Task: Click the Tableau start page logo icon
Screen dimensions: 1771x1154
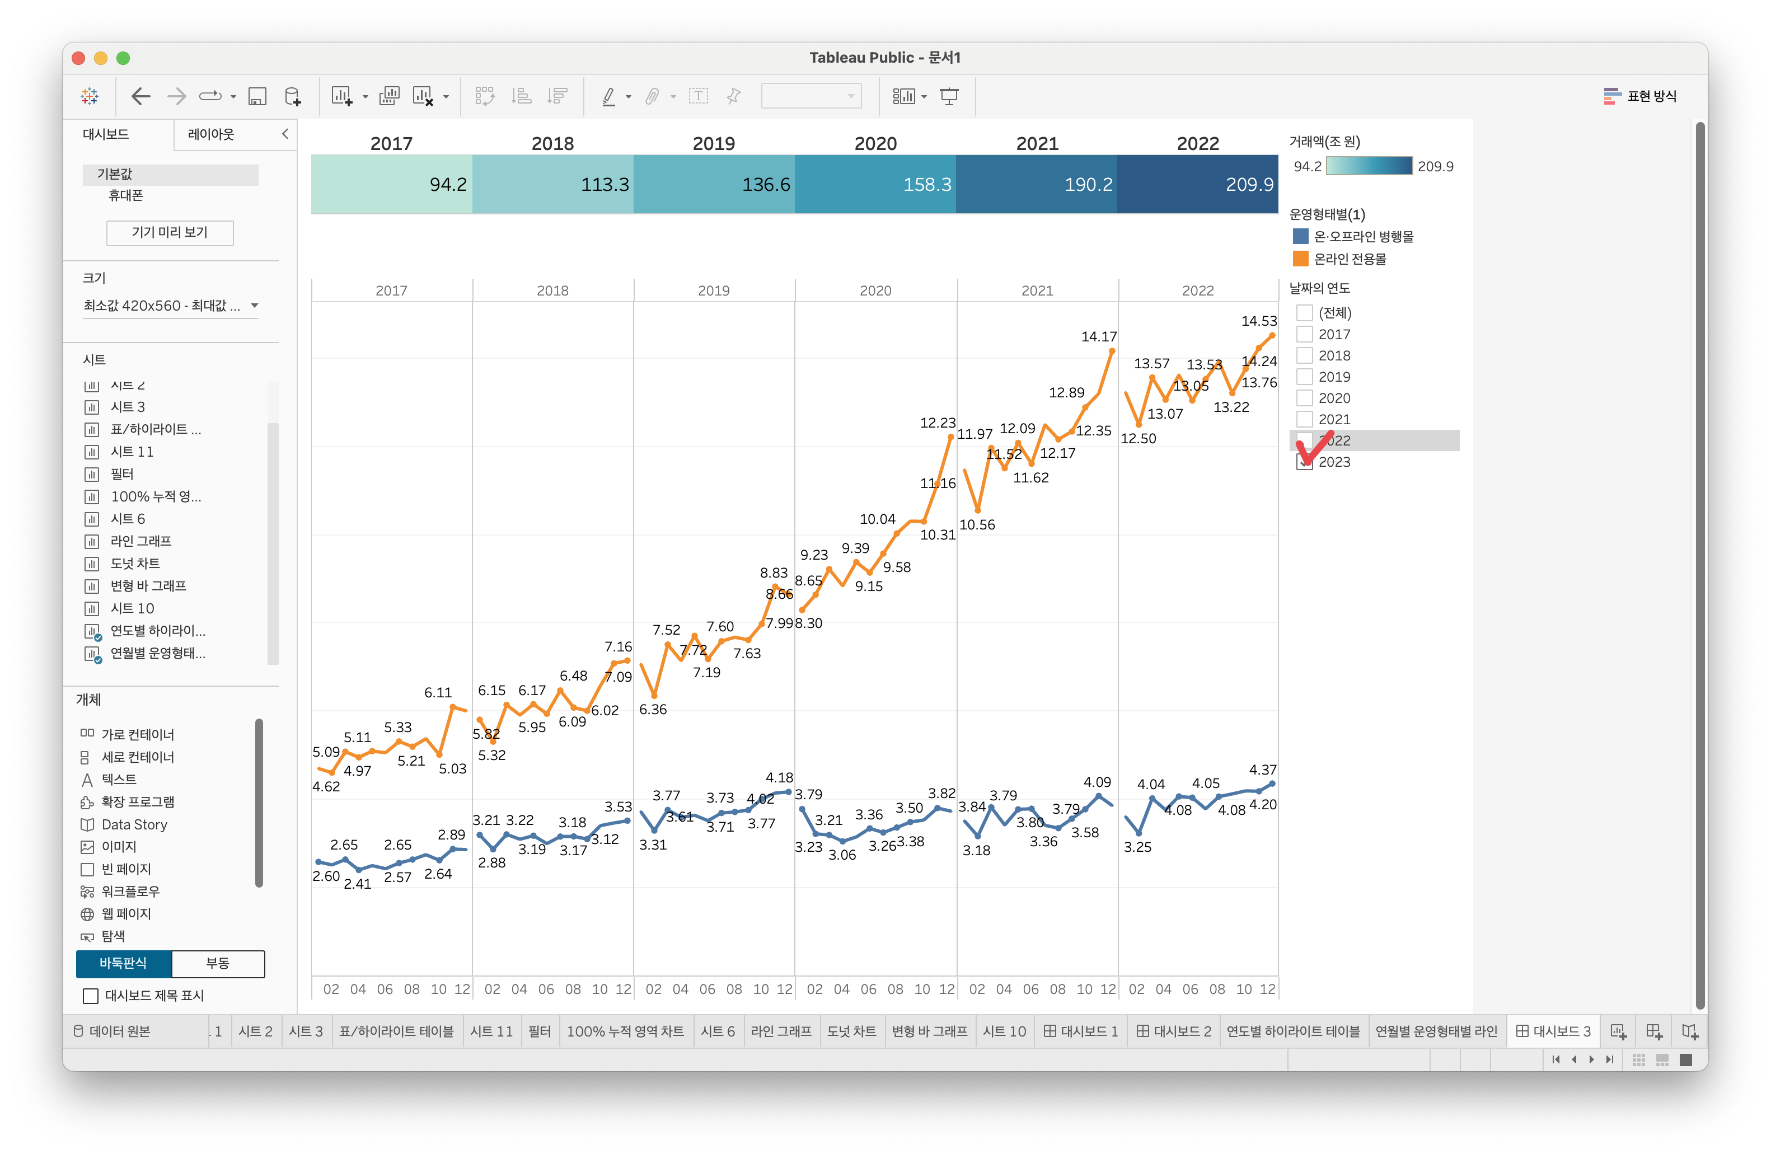Action: [90, 96]
